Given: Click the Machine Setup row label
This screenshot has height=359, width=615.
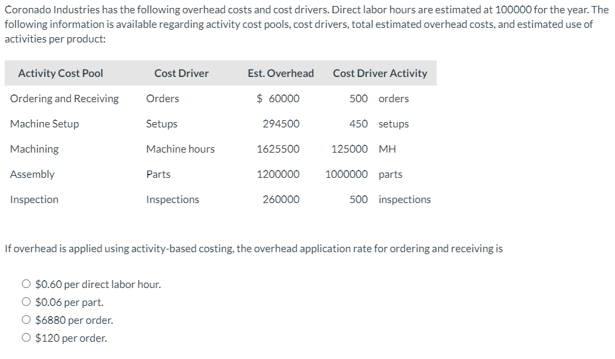Looking at the screenshot, I should tap(44, 123).
